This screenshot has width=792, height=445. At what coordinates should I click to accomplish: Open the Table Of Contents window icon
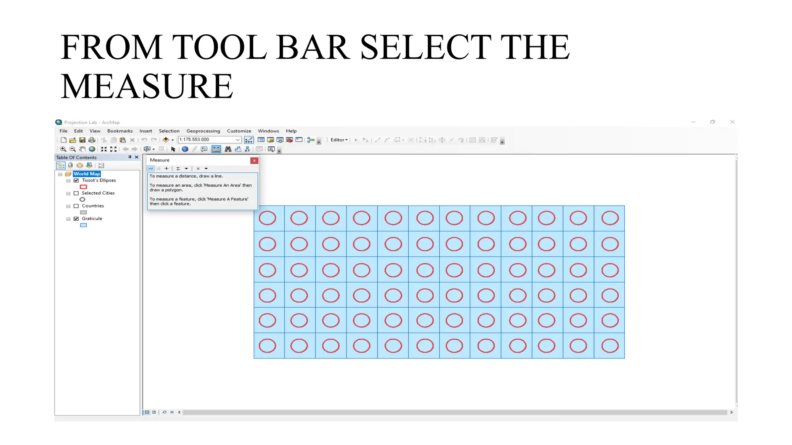[x=261, y=140]
